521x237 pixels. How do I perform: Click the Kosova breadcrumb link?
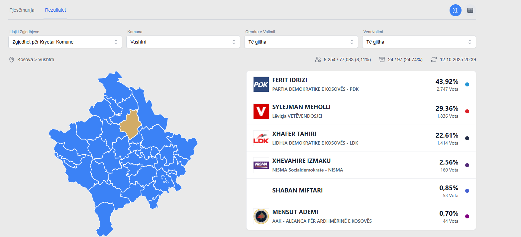[x=25, y=59]
